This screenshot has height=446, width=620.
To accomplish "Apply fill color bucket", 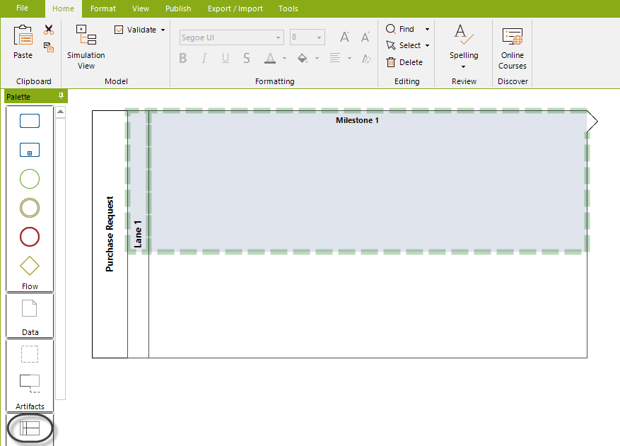I will [x=303, y=59].
